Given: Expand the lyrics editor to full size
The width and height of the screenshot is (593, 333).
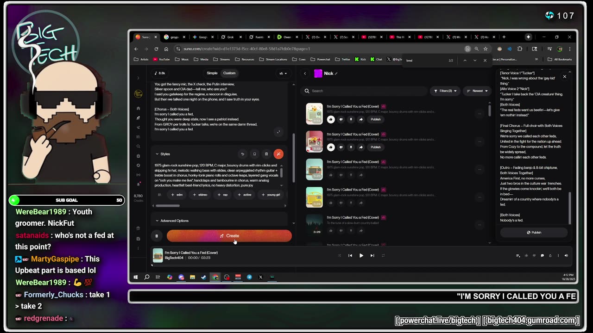Looking at the screenshot, I should [278, 132].
